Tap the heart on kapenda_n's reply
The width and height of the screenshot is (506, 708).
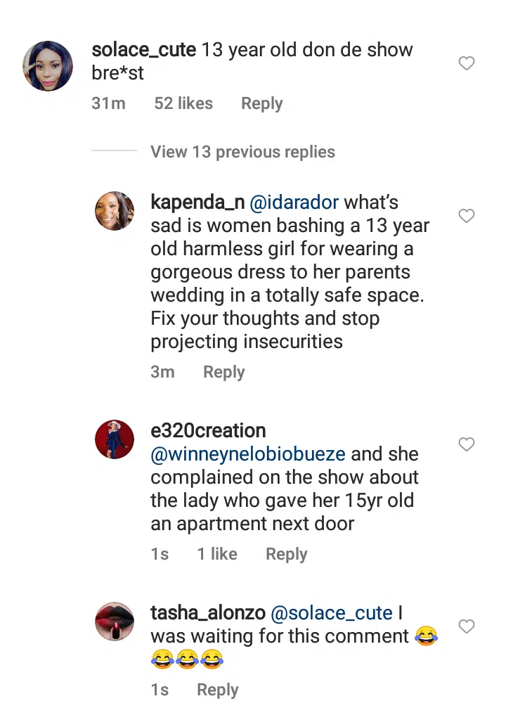pos(466,216)
